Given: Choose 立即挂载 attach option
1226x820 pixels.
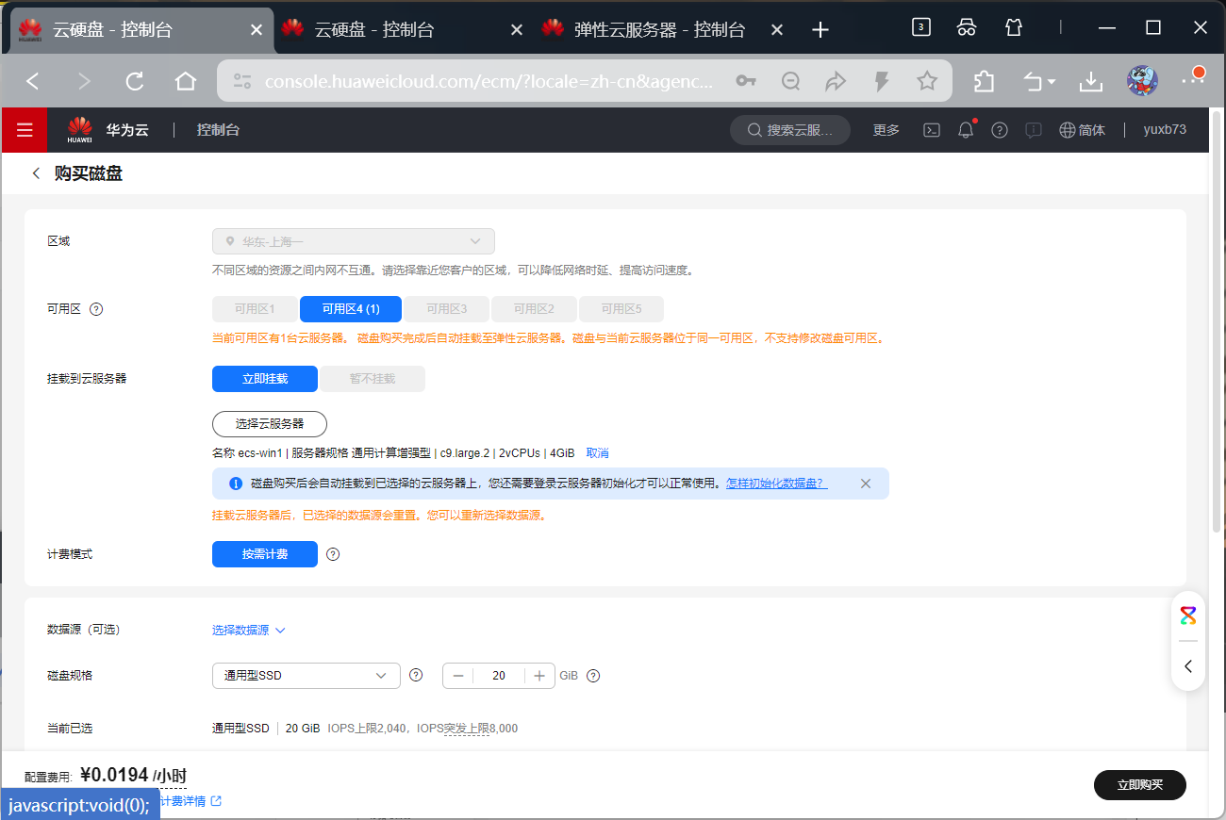Looking at the screenshot, I should tap(265, 379).
